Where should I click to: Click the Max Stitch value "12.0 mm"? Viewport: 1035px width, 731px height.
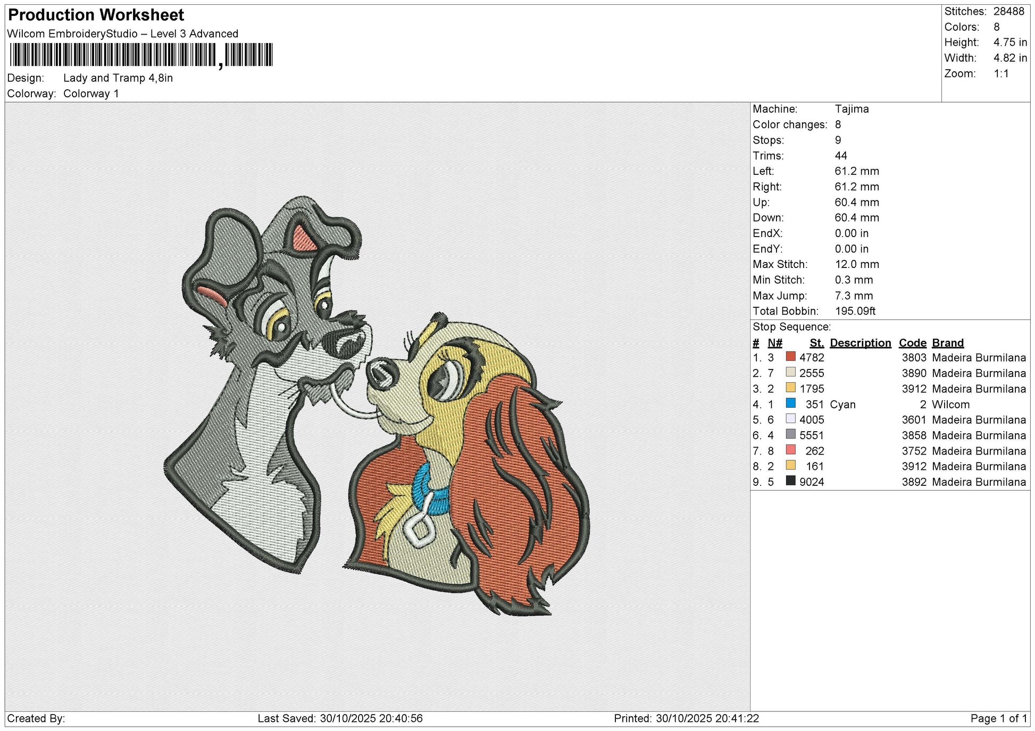(857, 264)
